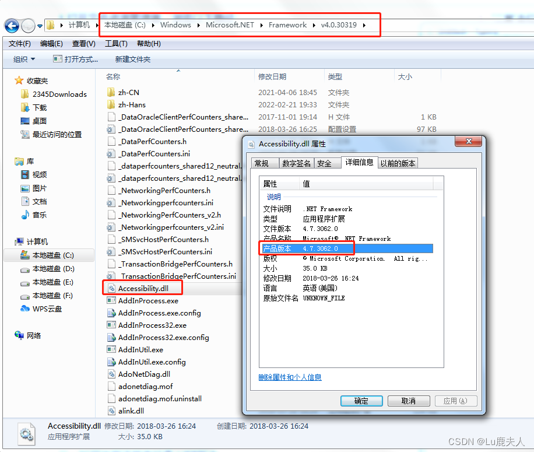Click the 删除属性和个人信息 link
534x452 pixels.
click(290, 377)
